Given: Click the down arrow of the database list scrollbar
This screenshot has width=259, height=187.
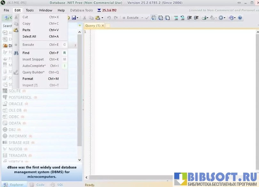Looking at the screenshot, I should 80,160.
